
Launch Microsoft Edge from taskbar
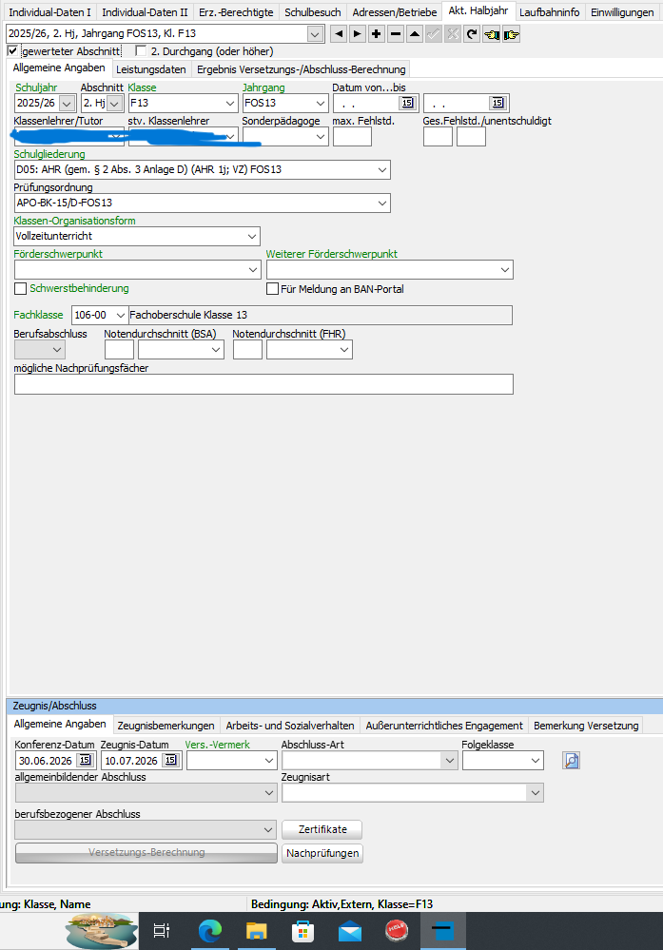click(209, 931)
